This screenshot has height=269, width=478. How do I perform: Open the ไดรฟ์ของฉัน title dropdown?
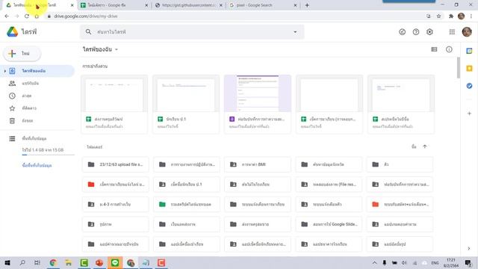tap(100, 49)
